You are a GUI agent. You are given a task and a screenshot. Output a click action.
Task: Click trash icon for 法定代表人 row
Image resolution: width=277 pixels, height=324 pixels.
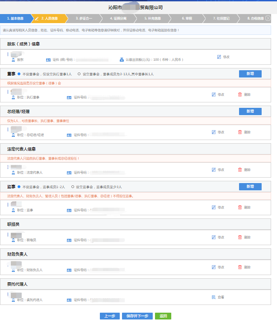(x=240, y=169)
